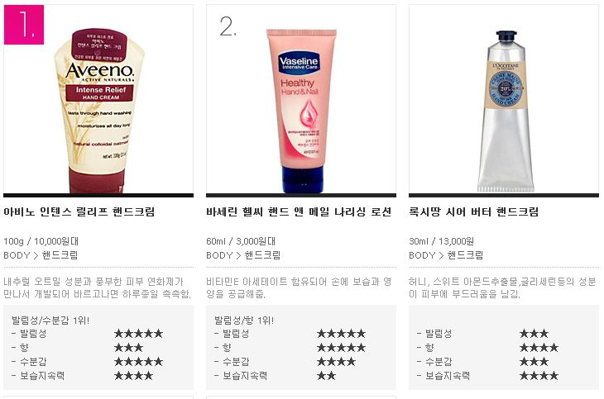Click the 60ml / 3,000원대 price text

(x=241, y=241)
